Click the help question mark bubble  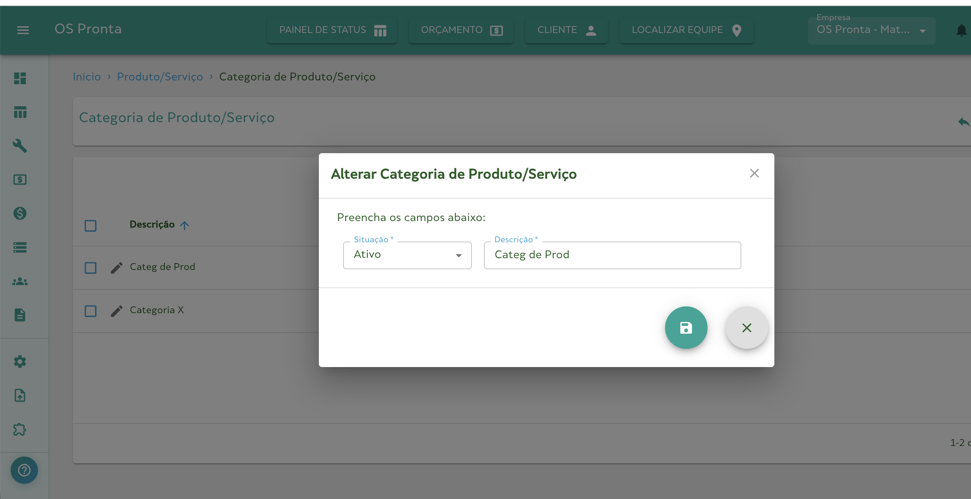click(24, 470)
